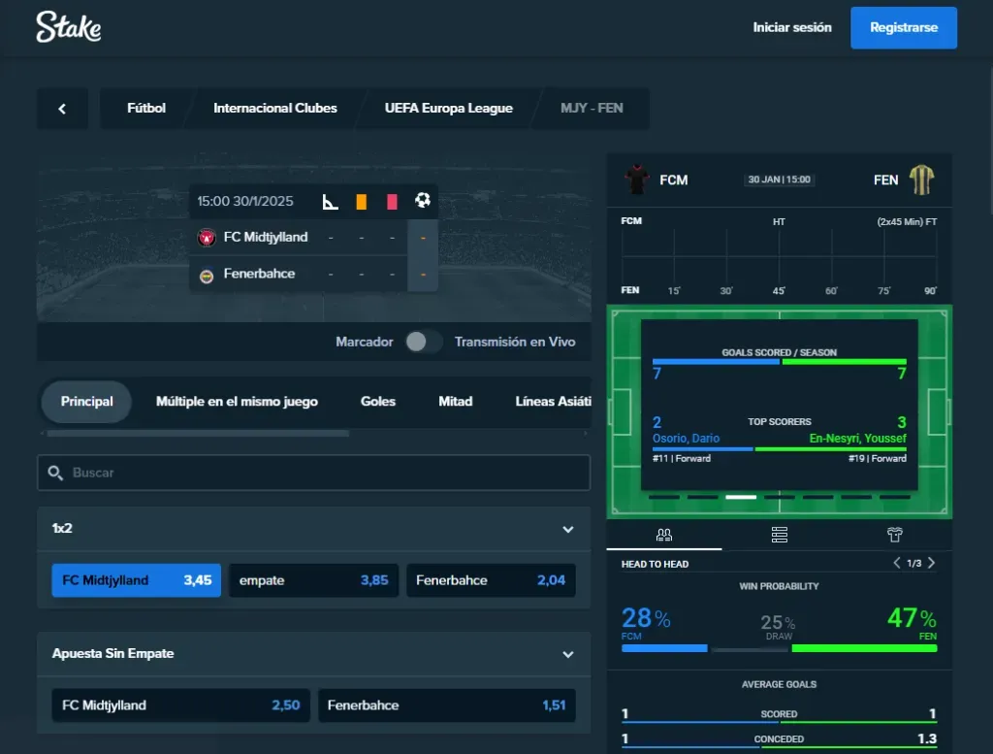Click the Stake logo
Image resolution: width=993 pixels, height=754 pixels.
pyautogui.click(x=68, y=27)
